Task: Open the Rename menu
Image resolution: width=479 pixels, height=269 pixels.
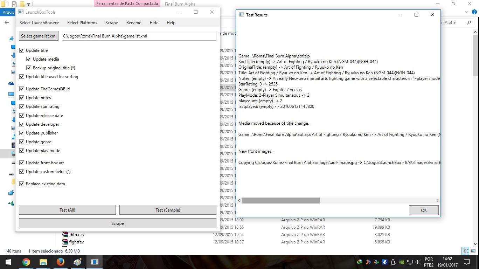Action: point(134,23)
